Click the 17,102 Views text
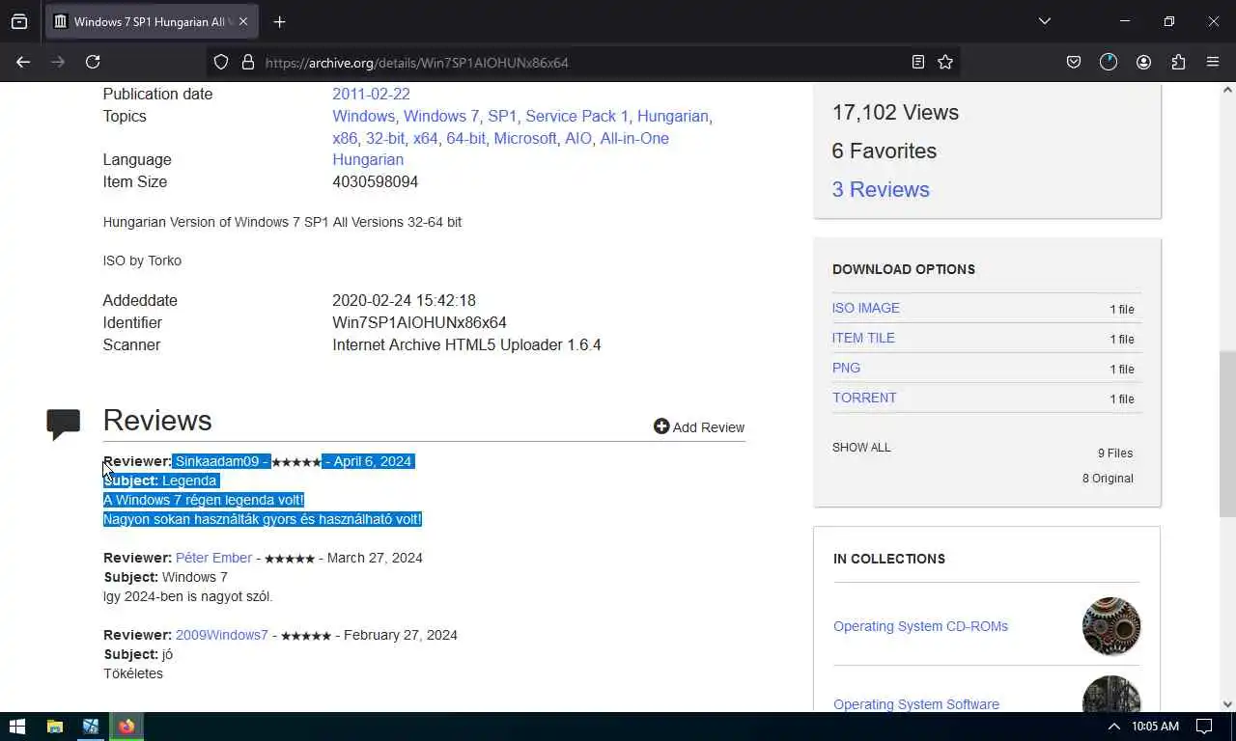The height and width of the screenshot is (741, 1236). tap(895, 112)
